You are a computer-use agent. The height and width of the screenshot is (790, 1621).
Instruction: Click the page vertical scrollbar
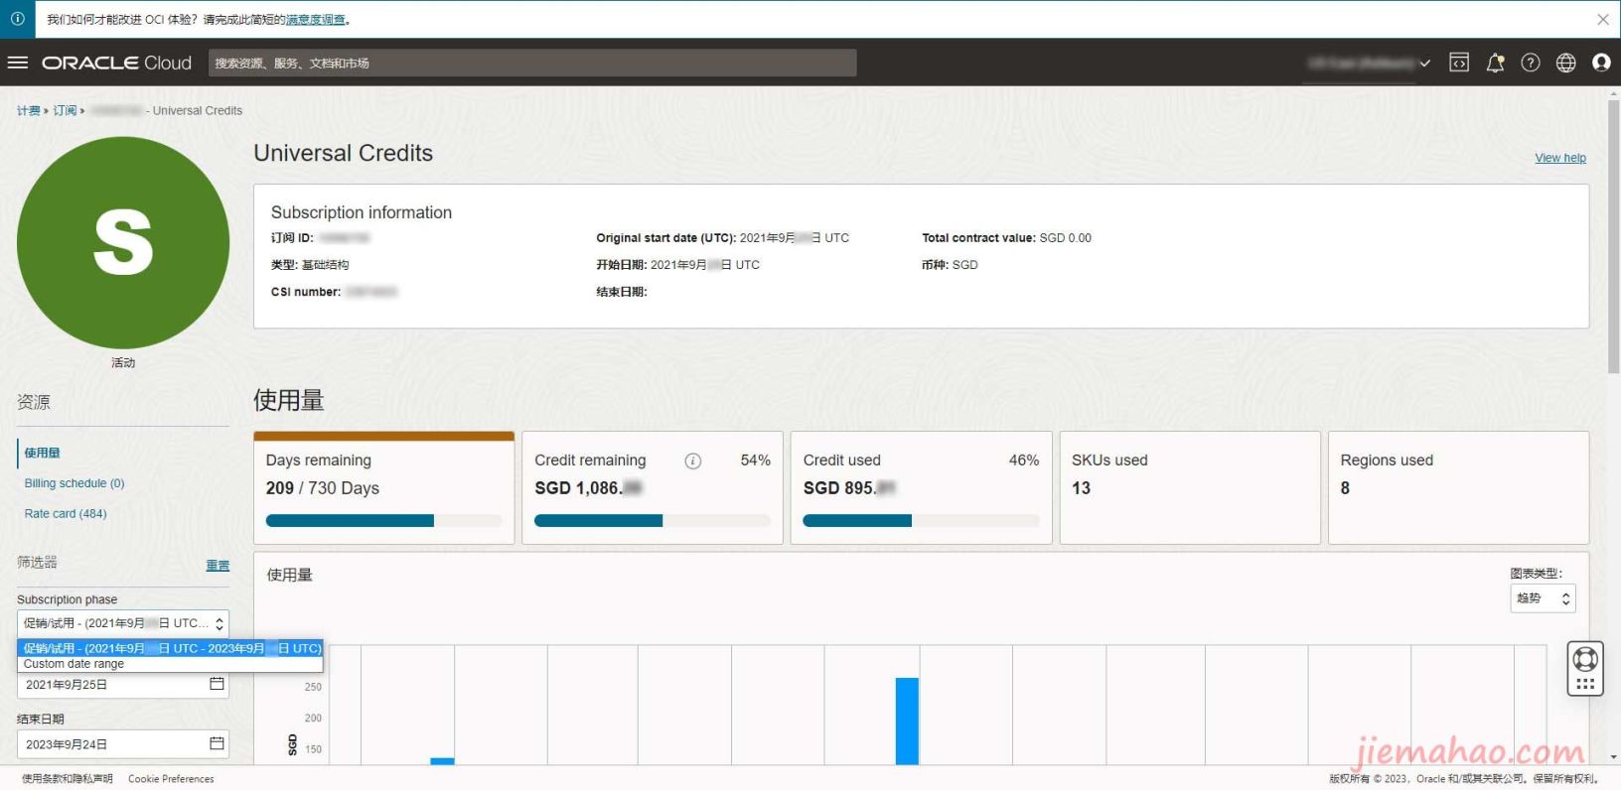click(x=1613, y=236)
